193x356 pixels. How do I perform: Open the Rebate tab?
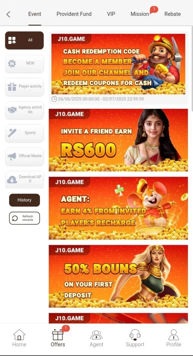173,14
